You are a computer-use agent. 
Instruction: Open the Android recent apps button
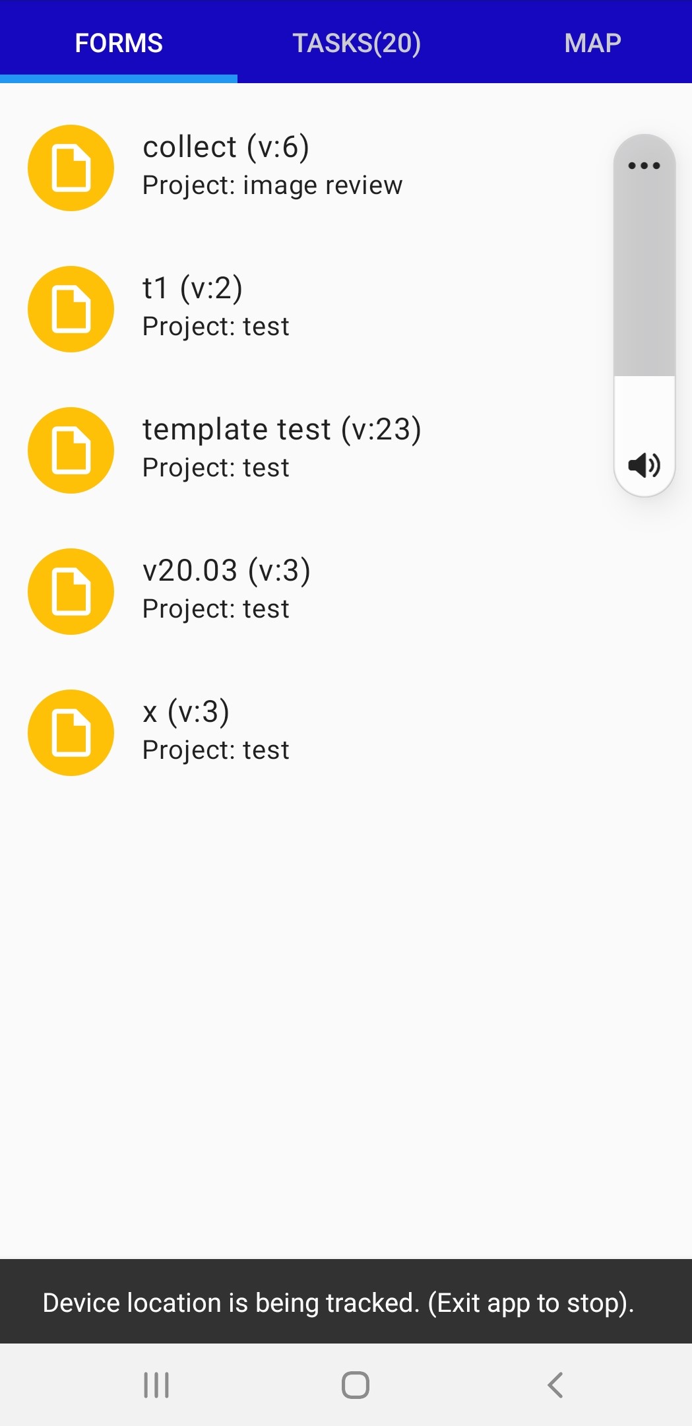pos(156,1384)
